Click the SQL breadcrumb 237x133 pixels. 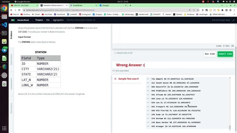pos(48,20)
